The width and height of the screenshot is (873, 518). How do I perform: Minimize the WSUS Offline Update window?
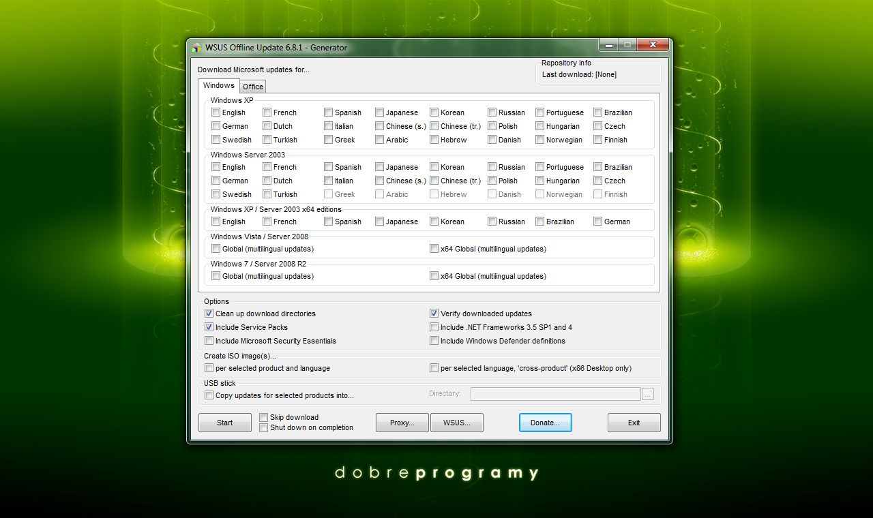[x=608, y=45]
